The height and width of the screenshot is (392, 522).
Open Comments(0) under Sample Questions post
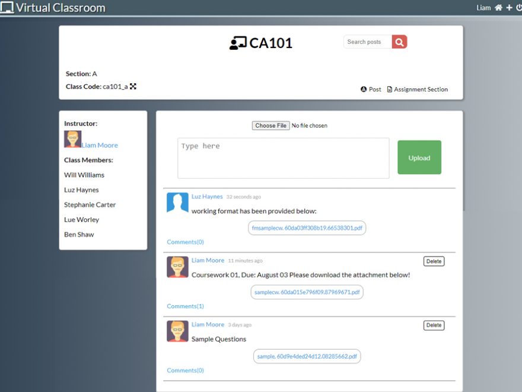[x=186, y=371]
